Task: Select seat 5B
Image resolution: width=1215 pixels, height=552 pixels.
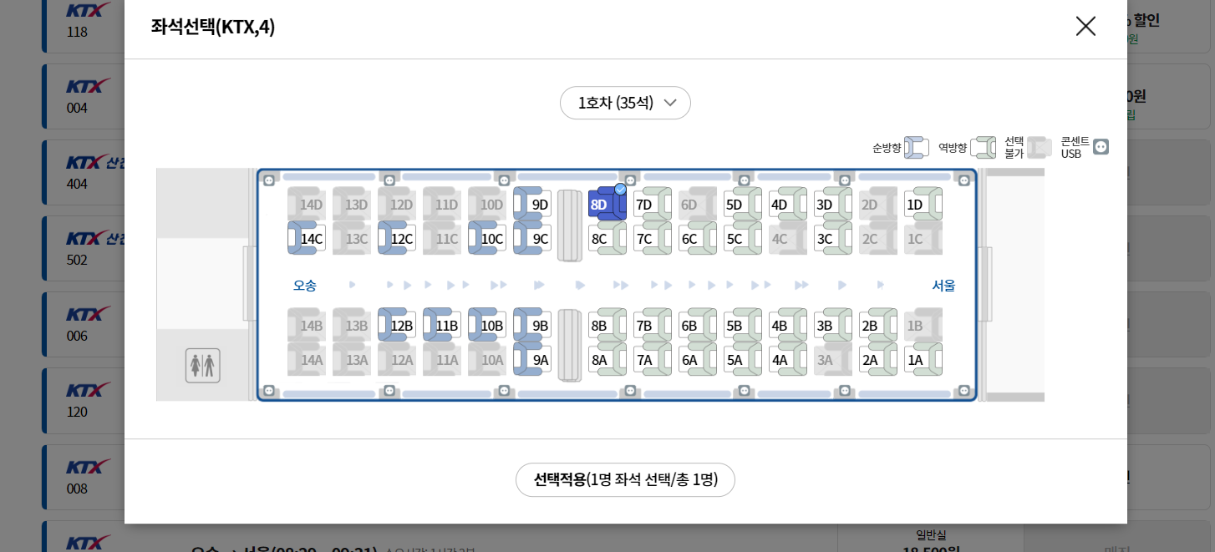Action: coord(743,326)
